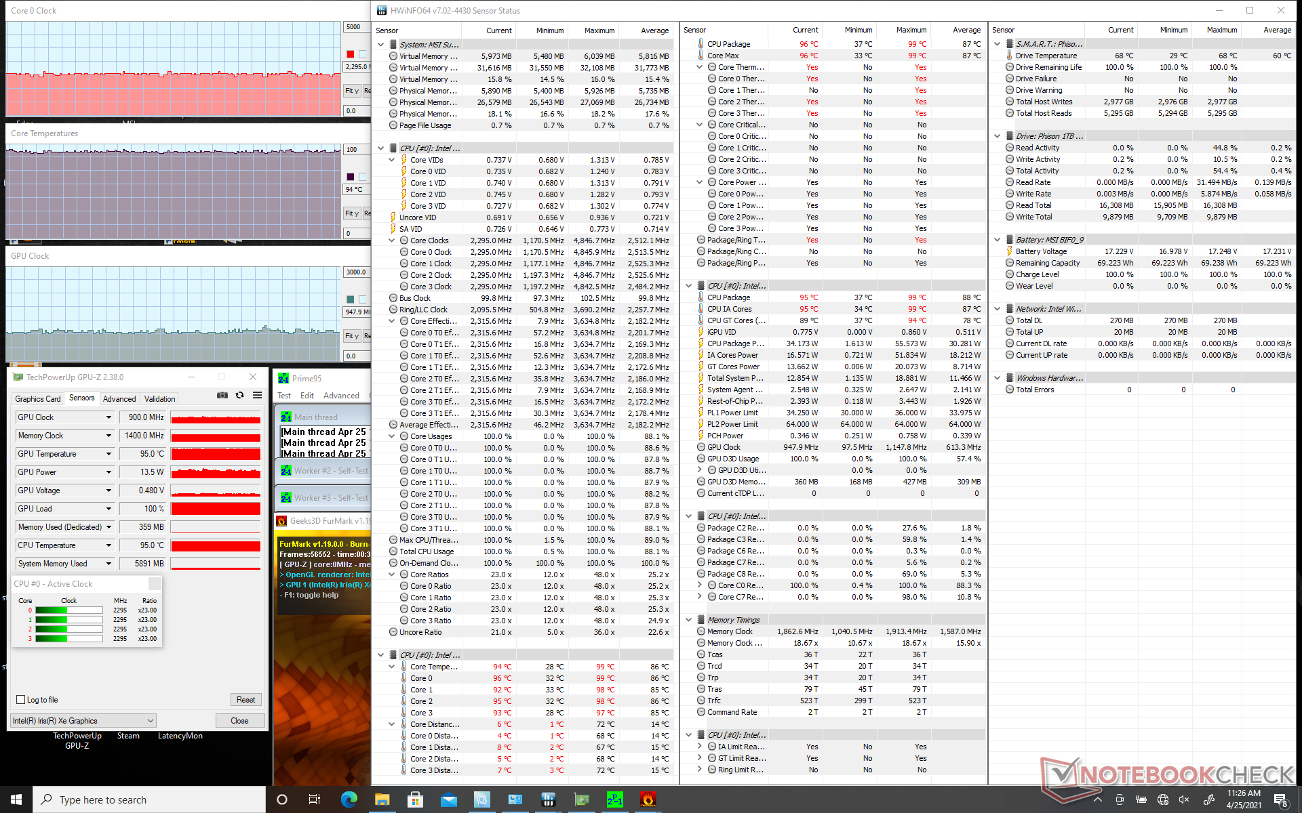
Task: Open Prime95 taskbar icon
Action: (x=614, y=799)
